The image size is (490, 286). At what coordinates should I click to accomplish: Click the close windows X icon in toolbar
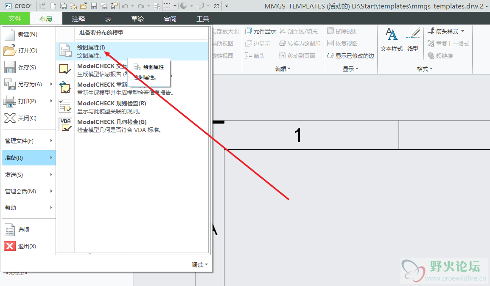tap(216, 6)
